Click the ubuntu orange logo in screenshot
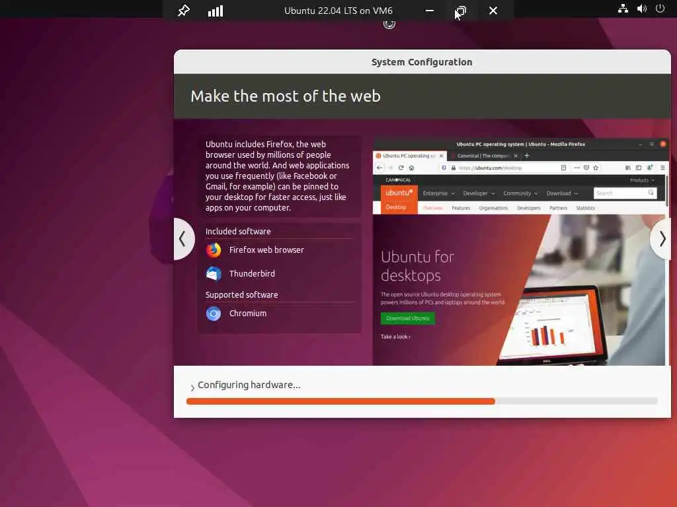Screen dimensions: 677x507 point(399,193)
